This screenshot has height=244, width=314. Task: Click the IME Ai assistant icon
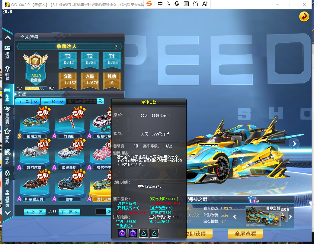[205, 4]
